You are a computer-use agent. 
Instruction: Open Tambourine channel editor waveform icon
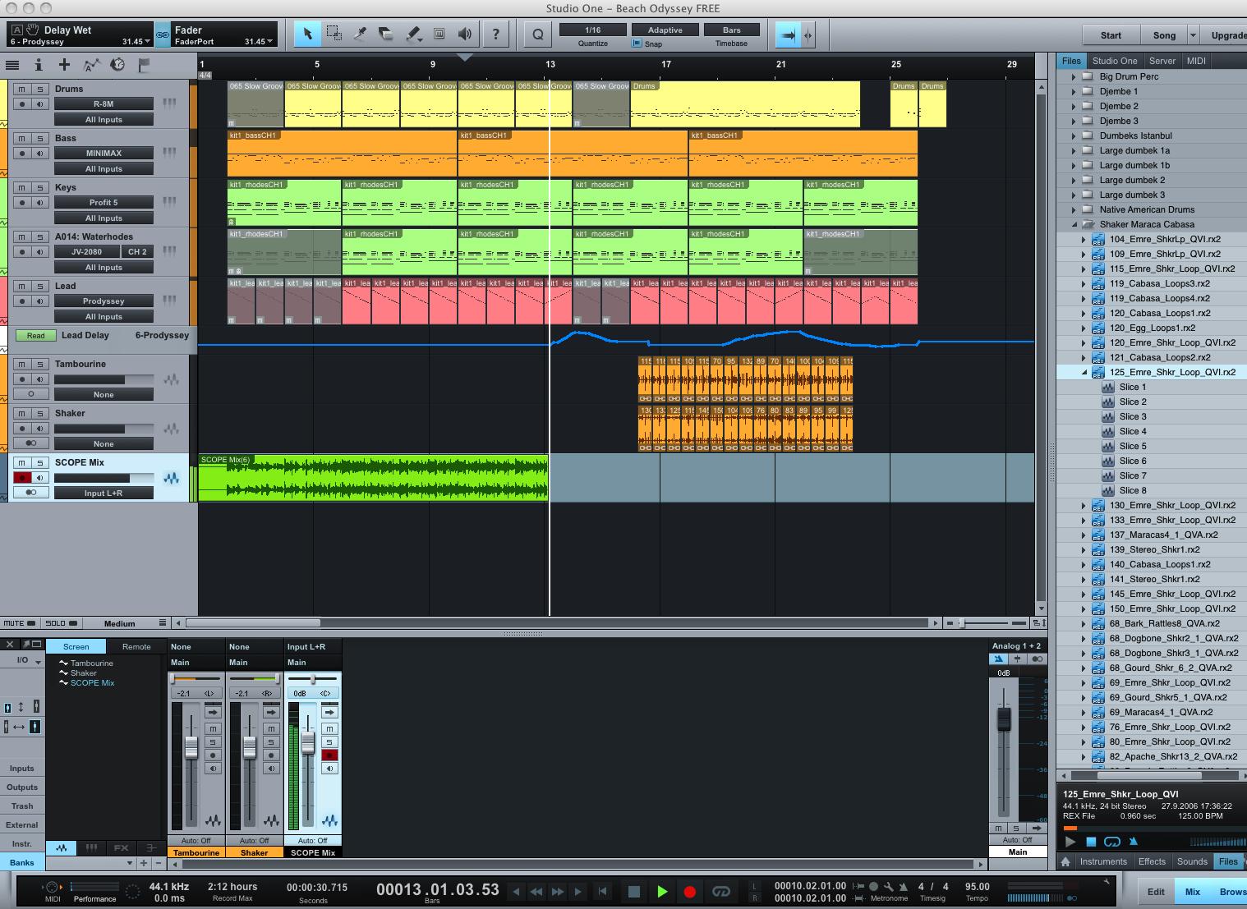[212, 820]
